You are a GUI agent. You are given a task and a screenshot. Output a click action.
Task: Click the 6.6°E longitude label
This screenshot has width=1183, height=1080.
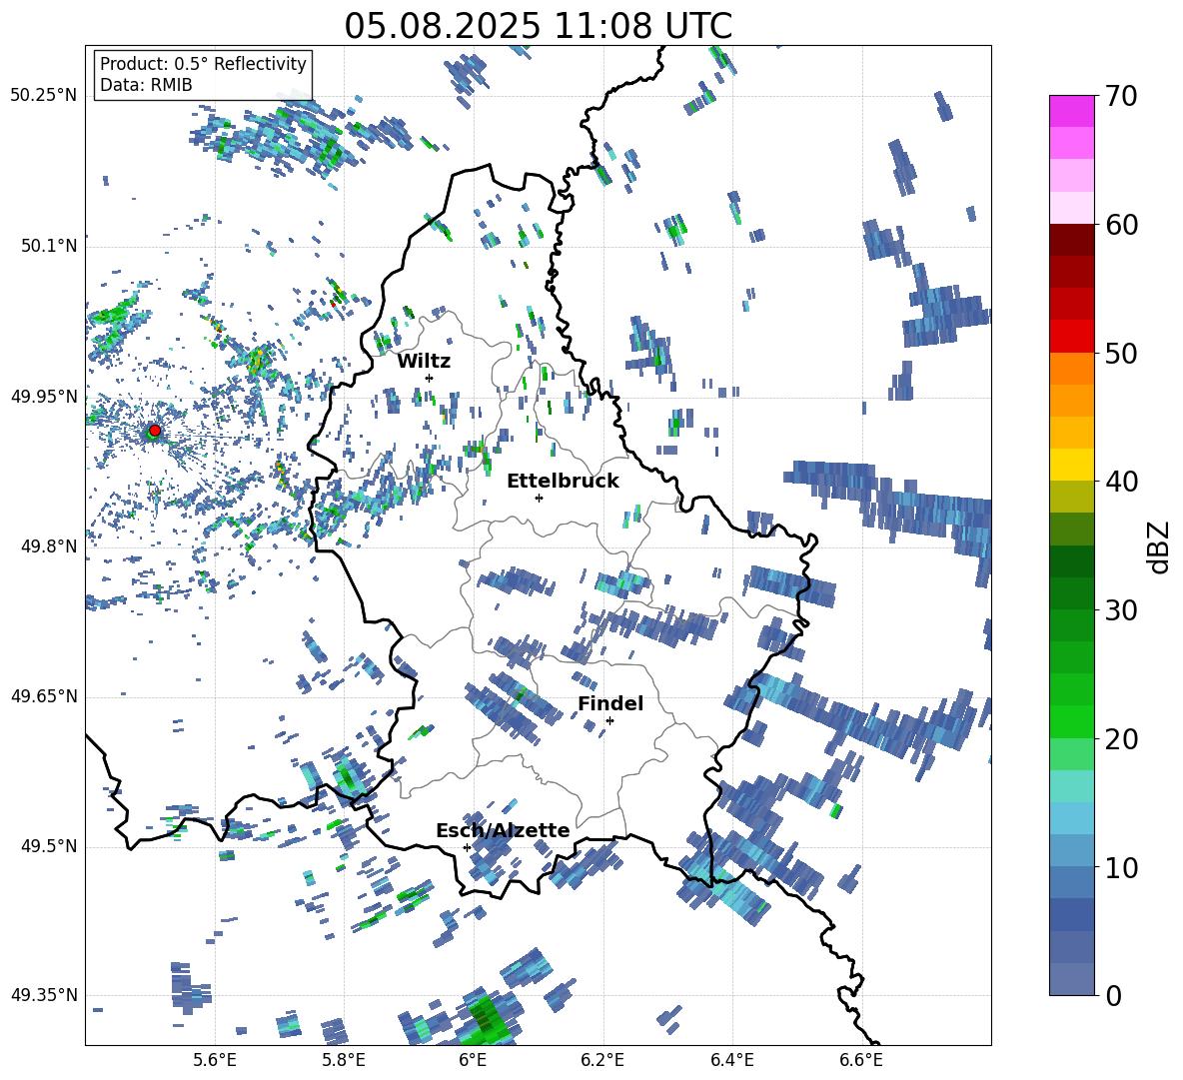861,1060
